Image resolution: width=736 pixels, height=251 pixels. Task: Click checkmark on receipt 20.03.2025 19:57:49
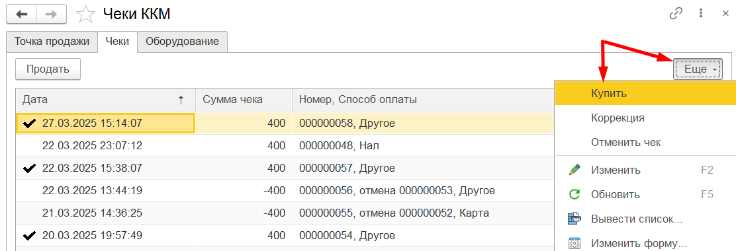coord(29,236)
